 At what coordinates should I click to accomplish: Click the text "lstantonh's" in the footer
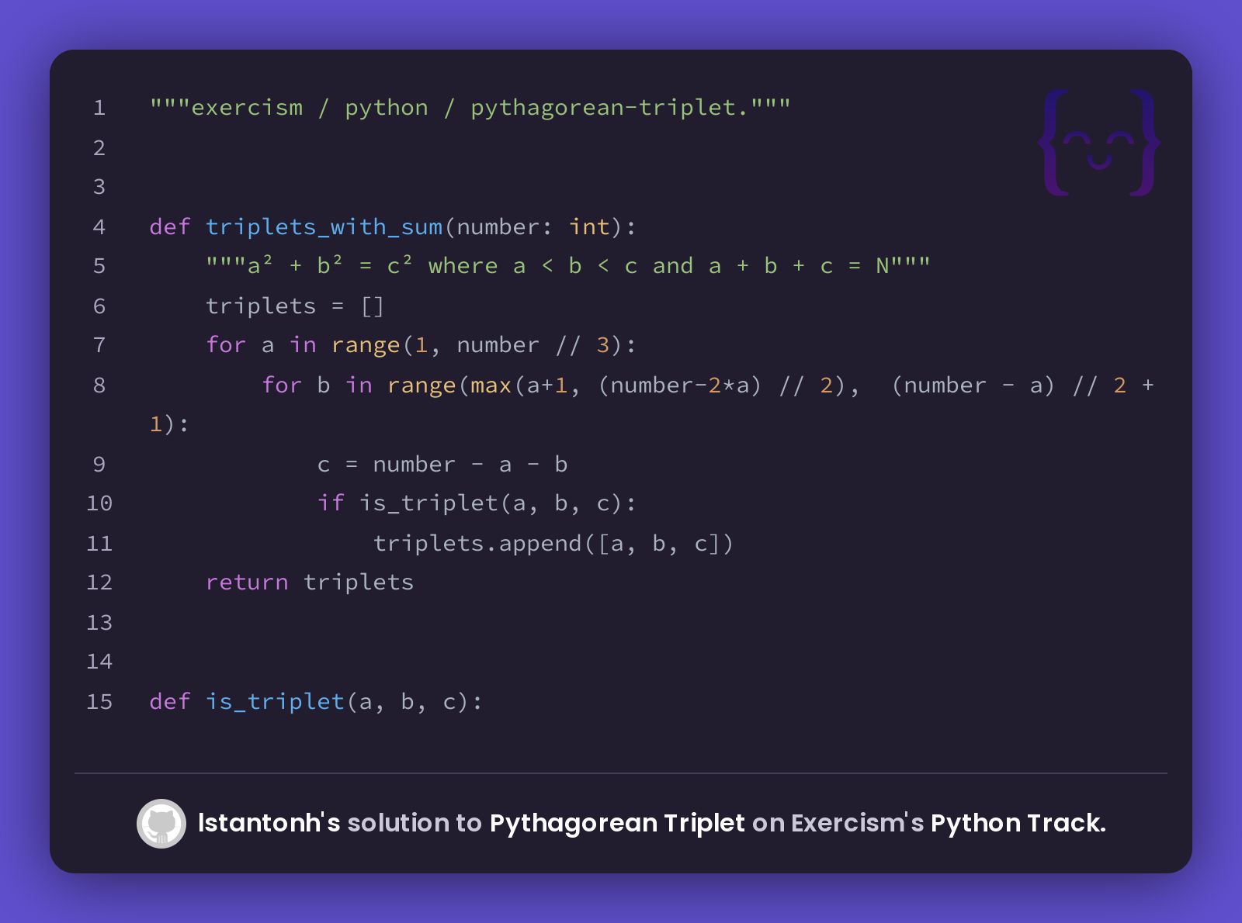269,823
